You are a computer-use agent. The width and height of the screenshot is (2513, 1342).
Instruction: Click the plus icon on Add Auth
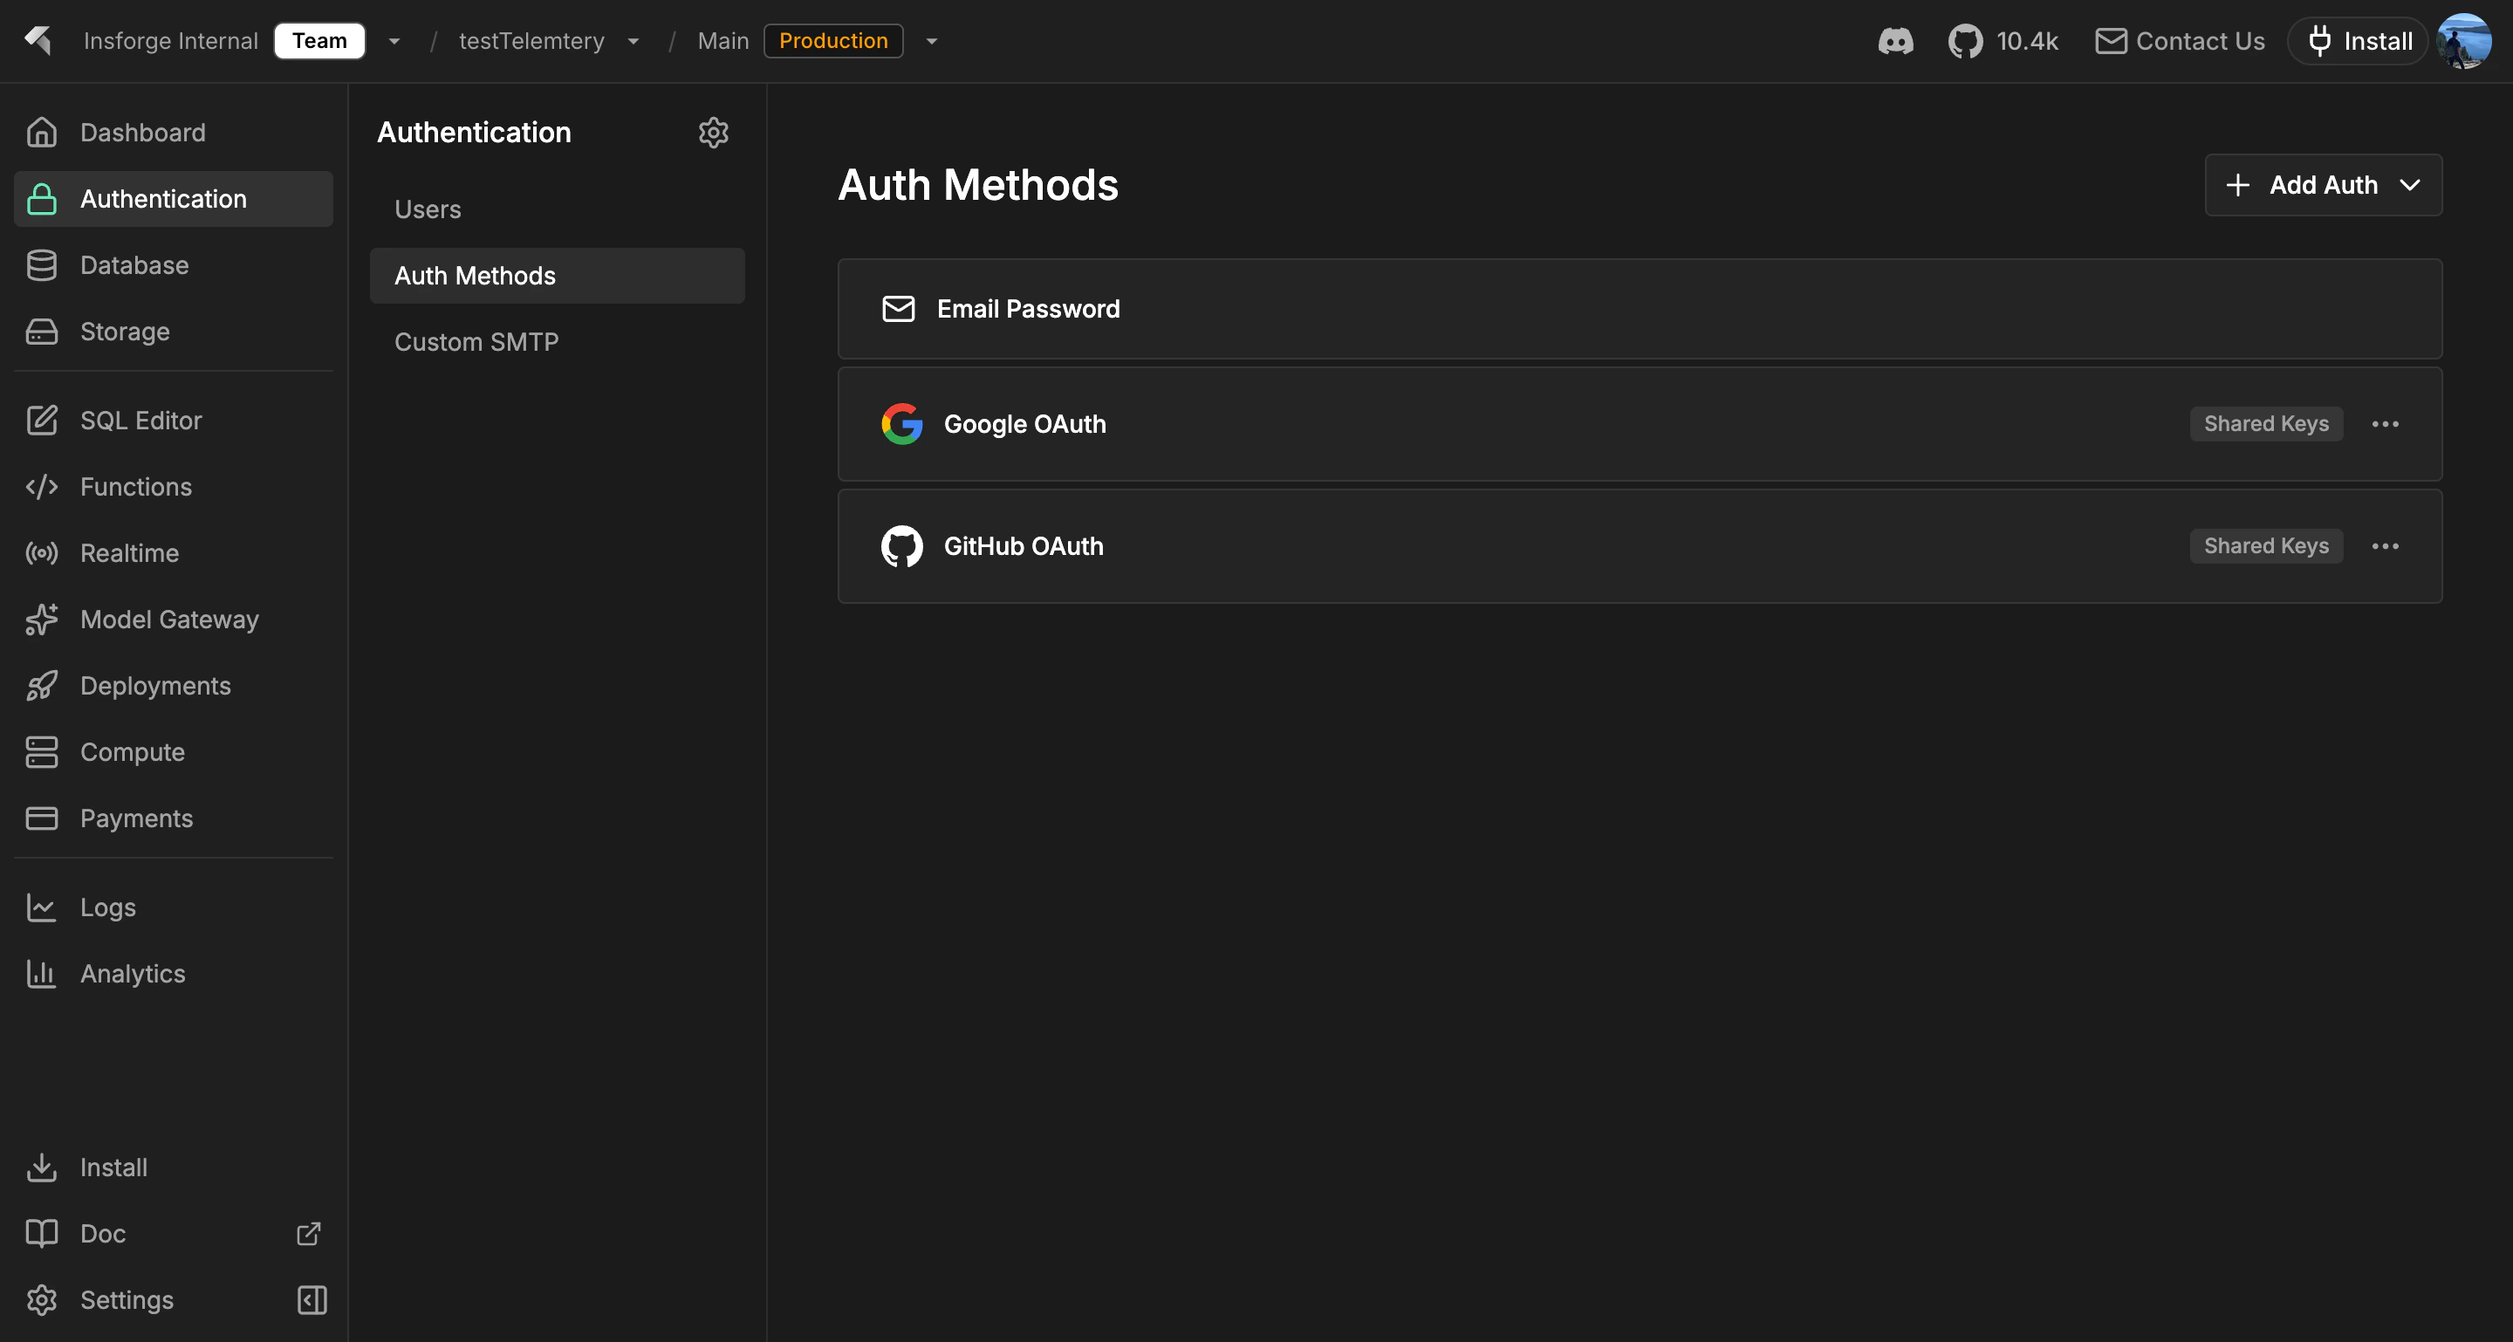(2238, 185)
